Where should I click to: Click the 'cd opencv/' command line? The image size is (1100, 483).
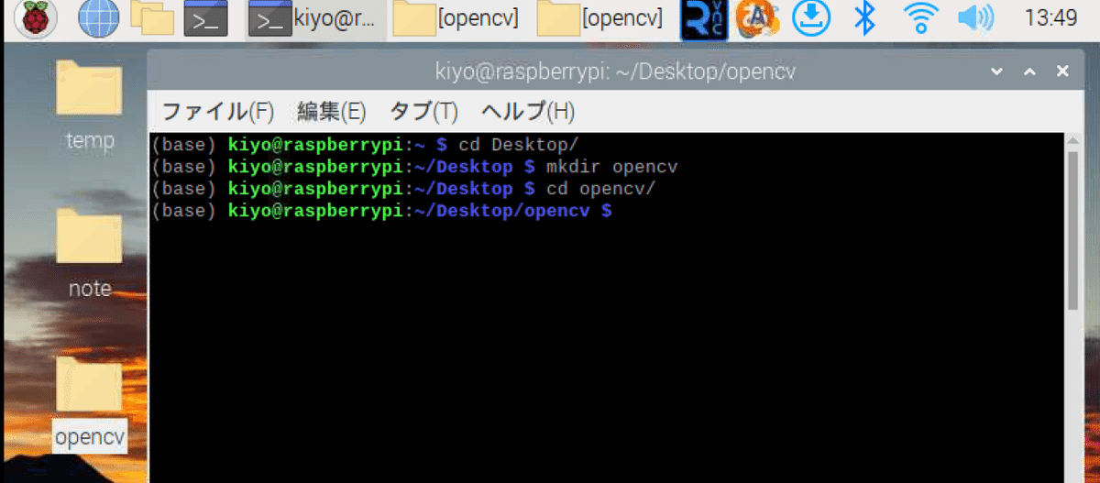coord(404,189)
